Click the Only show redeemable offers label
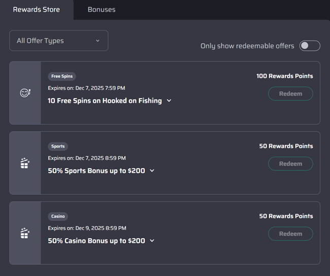 247,46
